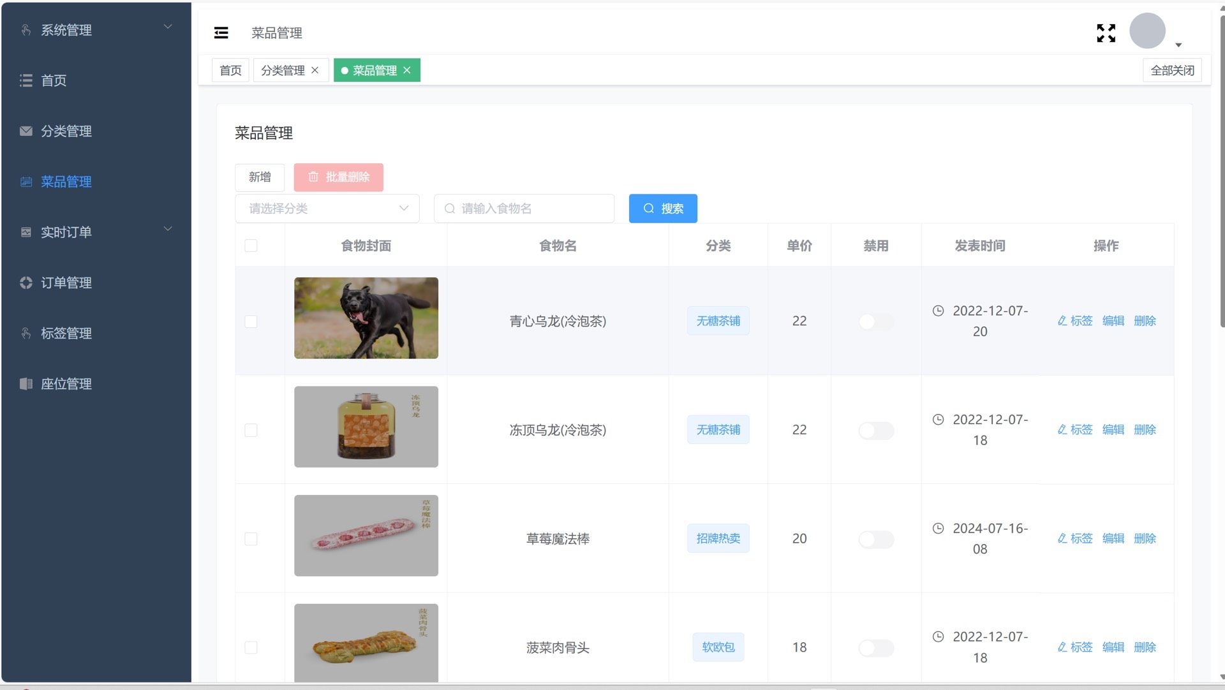The image size is (1225, 690).
Task: Toggle fullscreen with the expand icon
Action: 1106,33
